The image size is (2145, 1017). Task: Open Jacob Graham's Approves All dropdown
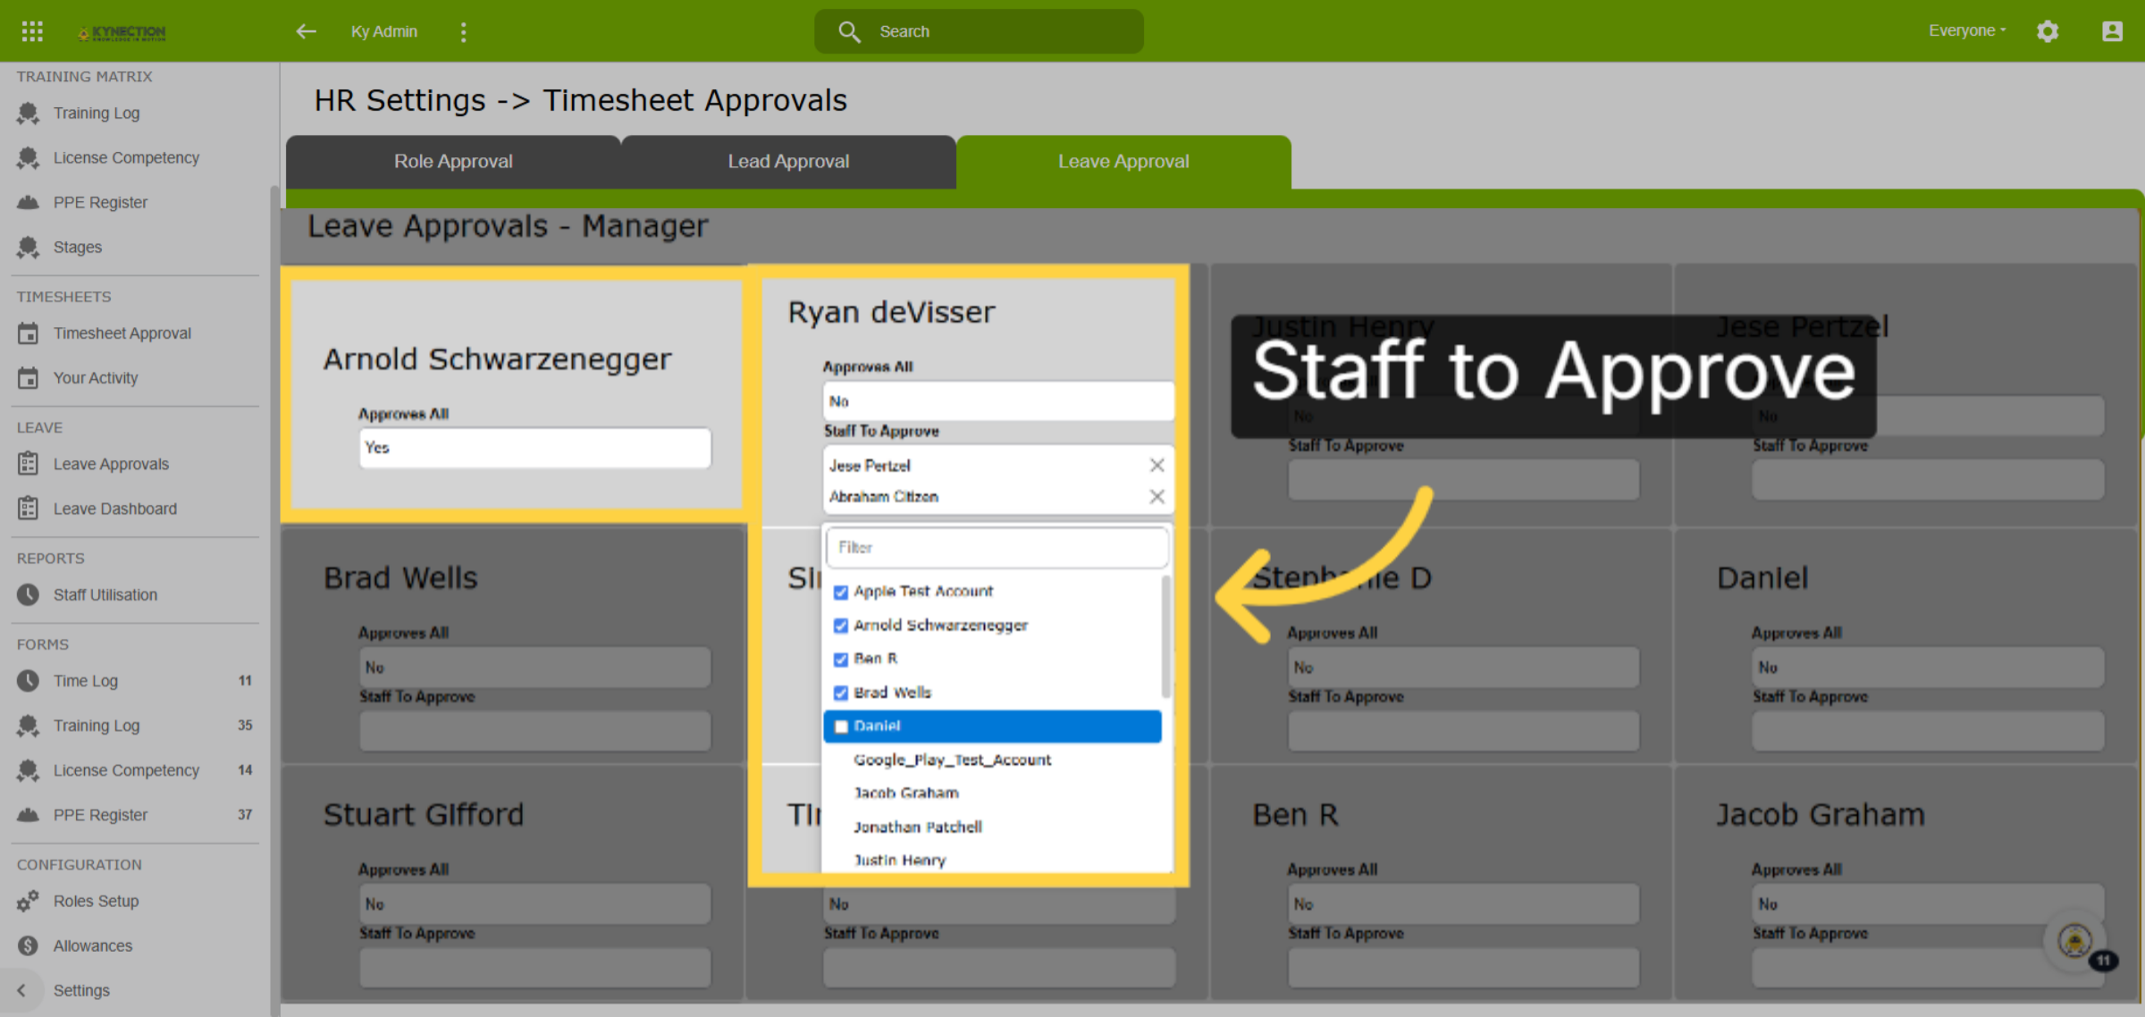coord(1928,904)
